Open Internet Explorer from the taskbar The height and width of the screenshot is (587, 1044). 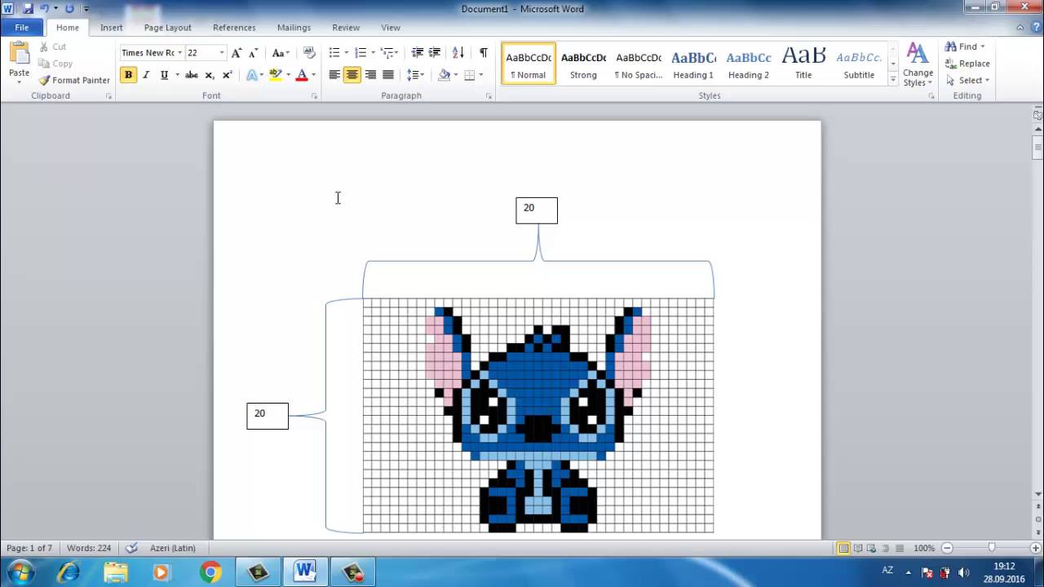pos(69,572)
